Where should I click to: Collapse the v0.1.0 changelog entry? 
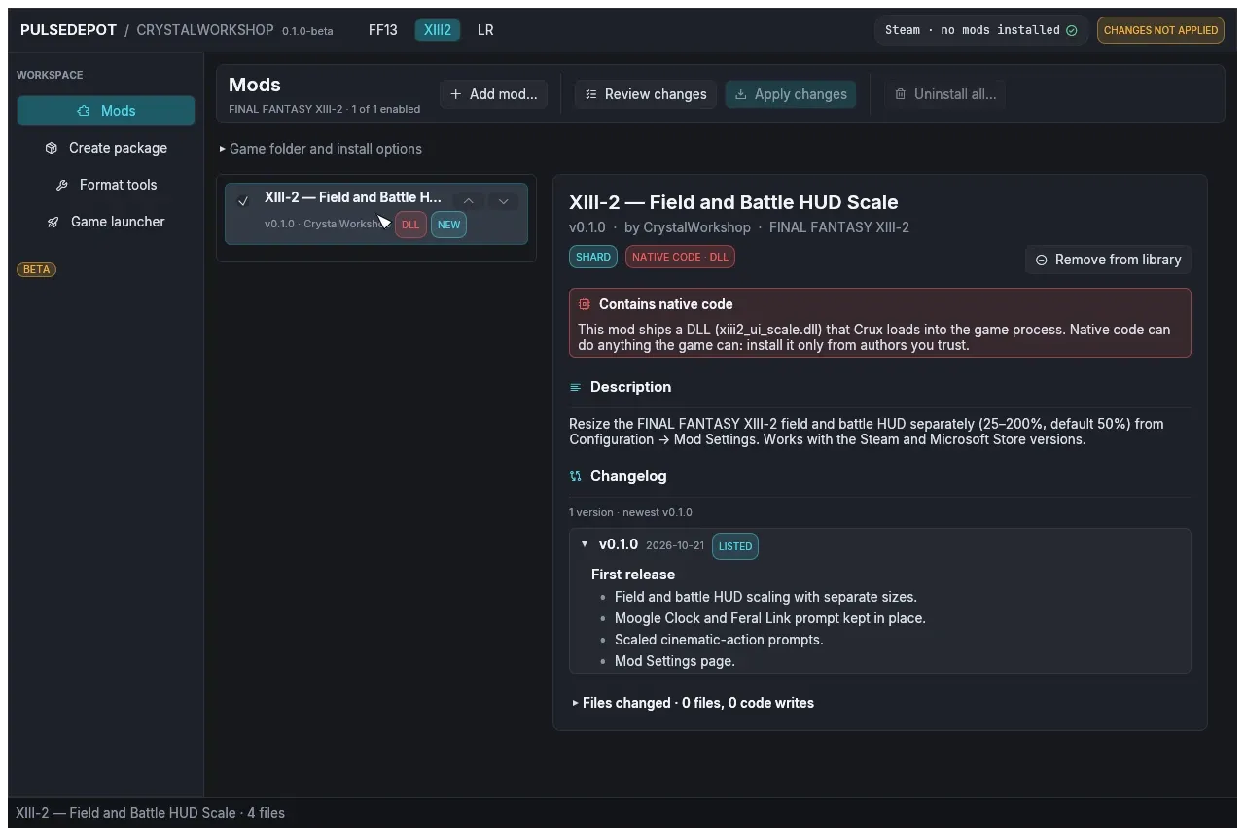[x=585, y=544]
